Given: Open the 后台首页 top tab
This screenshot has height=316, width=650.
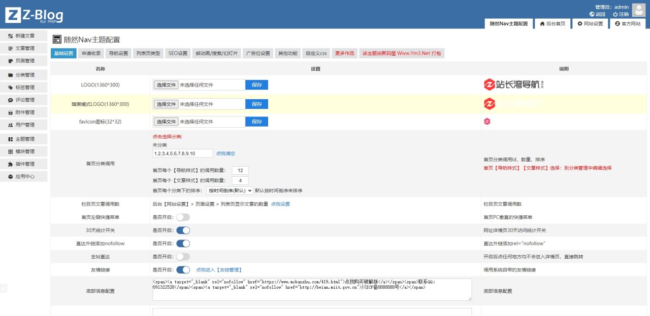Looking at the screenshot, I should (x=552, y=24).
